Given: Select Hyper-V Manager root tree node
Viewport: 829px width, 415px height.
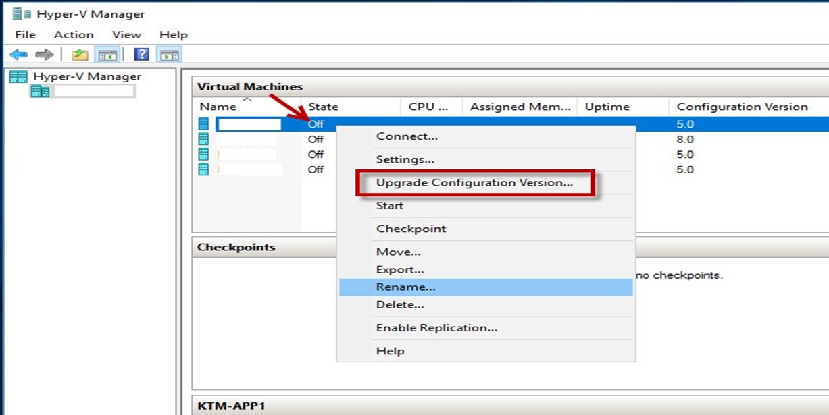Looking at the screenshot, I should (x=87, y=76).
